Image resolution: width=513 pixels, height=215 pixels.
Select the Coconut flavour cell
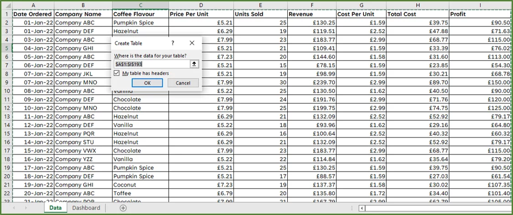(140, 185)
